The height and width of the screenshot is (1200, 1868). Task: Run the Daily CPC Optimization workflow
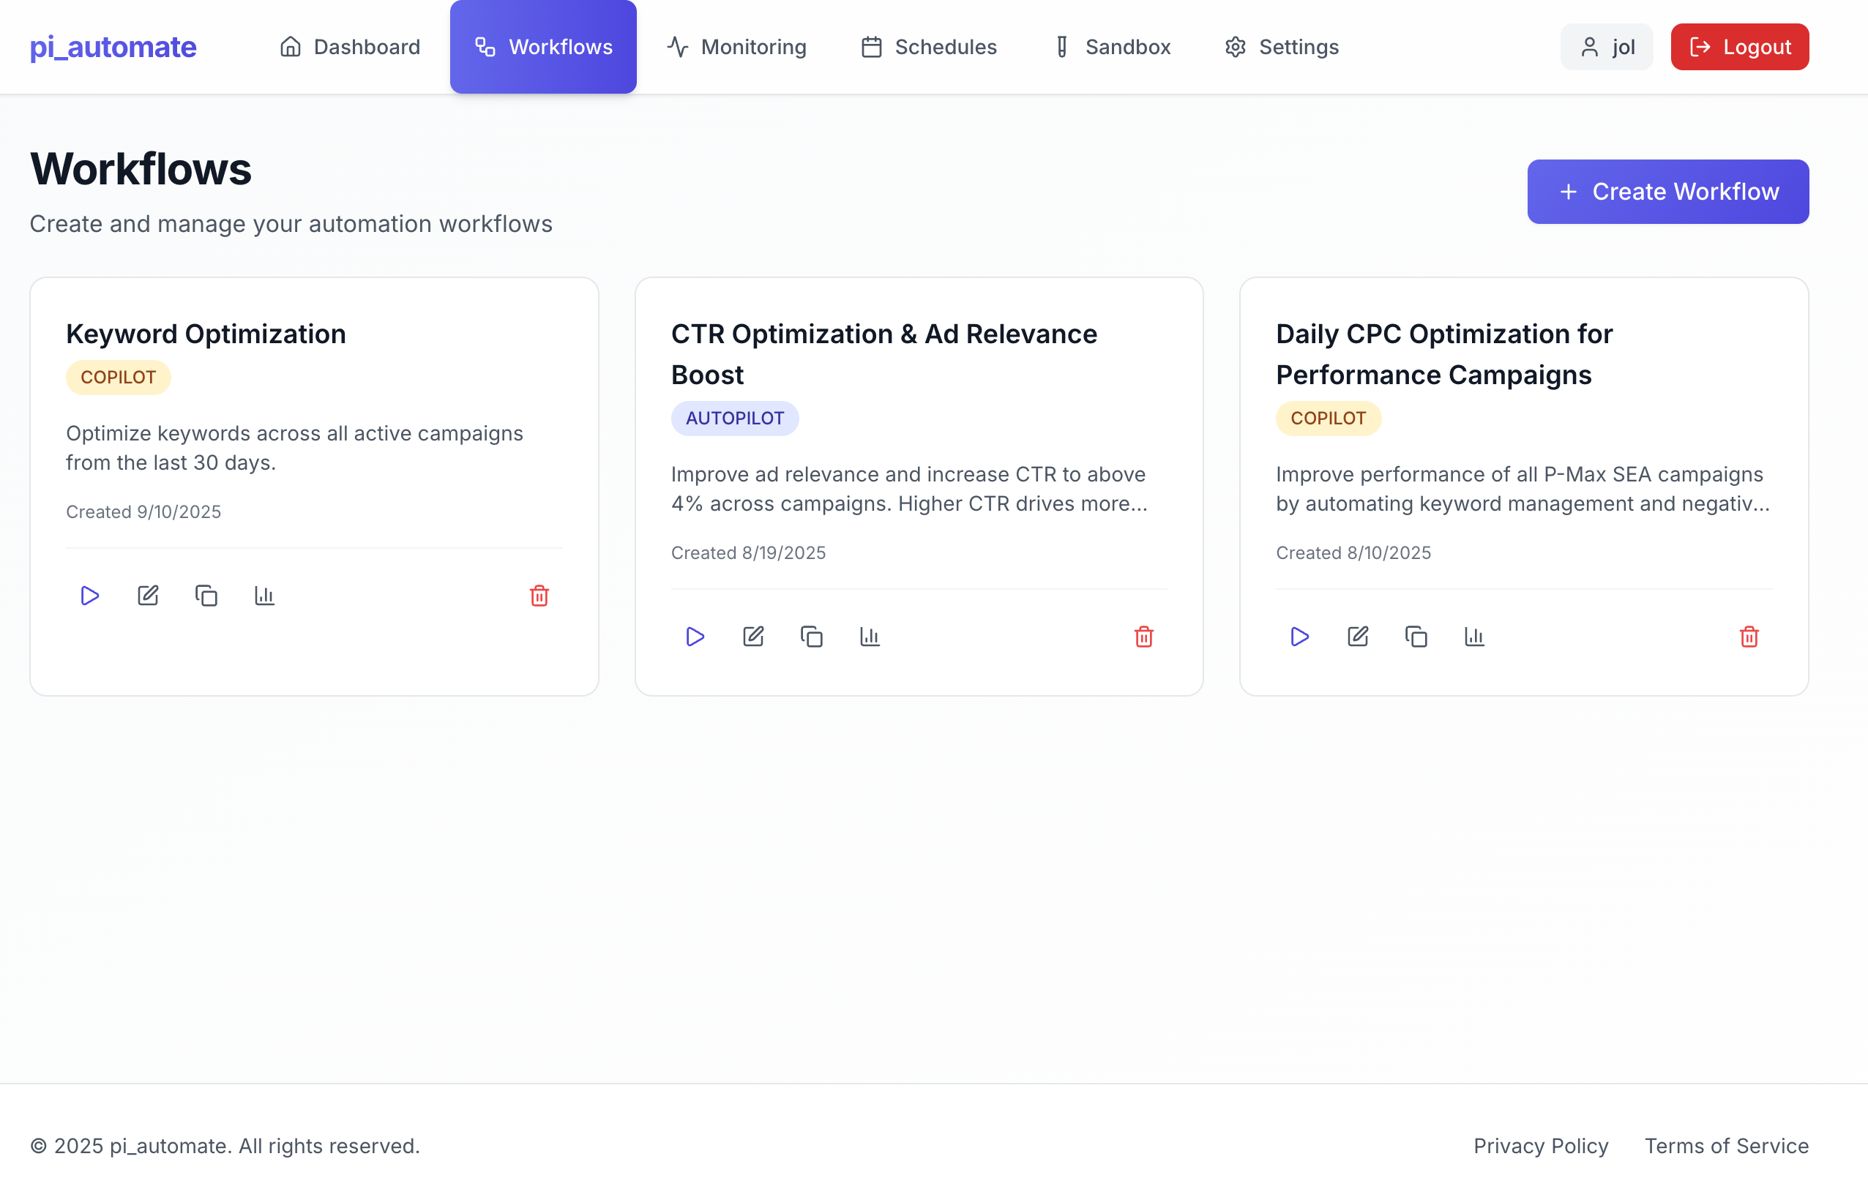[1299, 637]
